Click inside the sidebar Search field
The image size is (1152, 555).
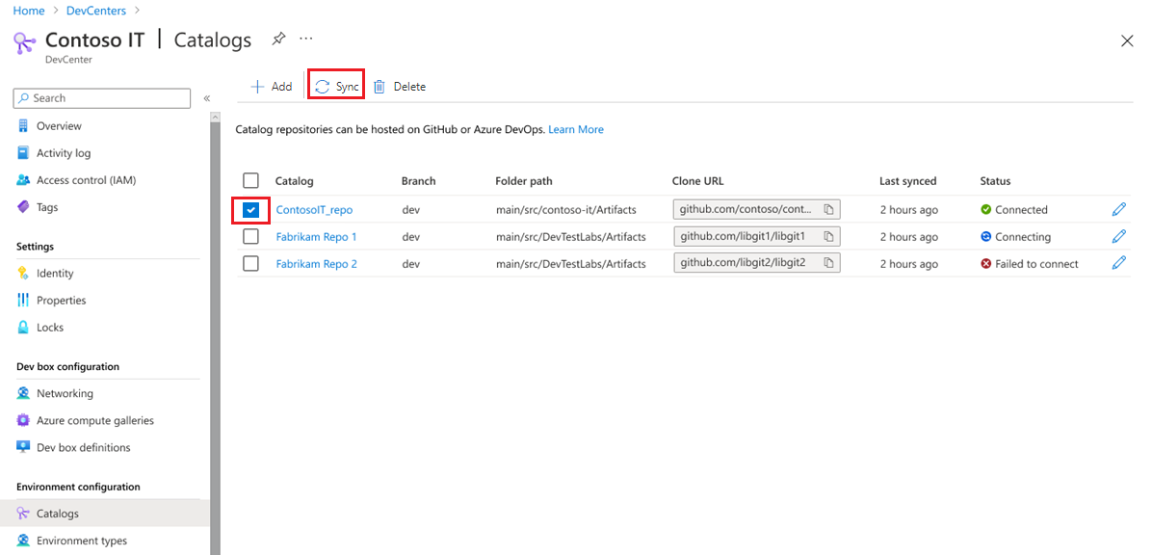tap(102, 97)
